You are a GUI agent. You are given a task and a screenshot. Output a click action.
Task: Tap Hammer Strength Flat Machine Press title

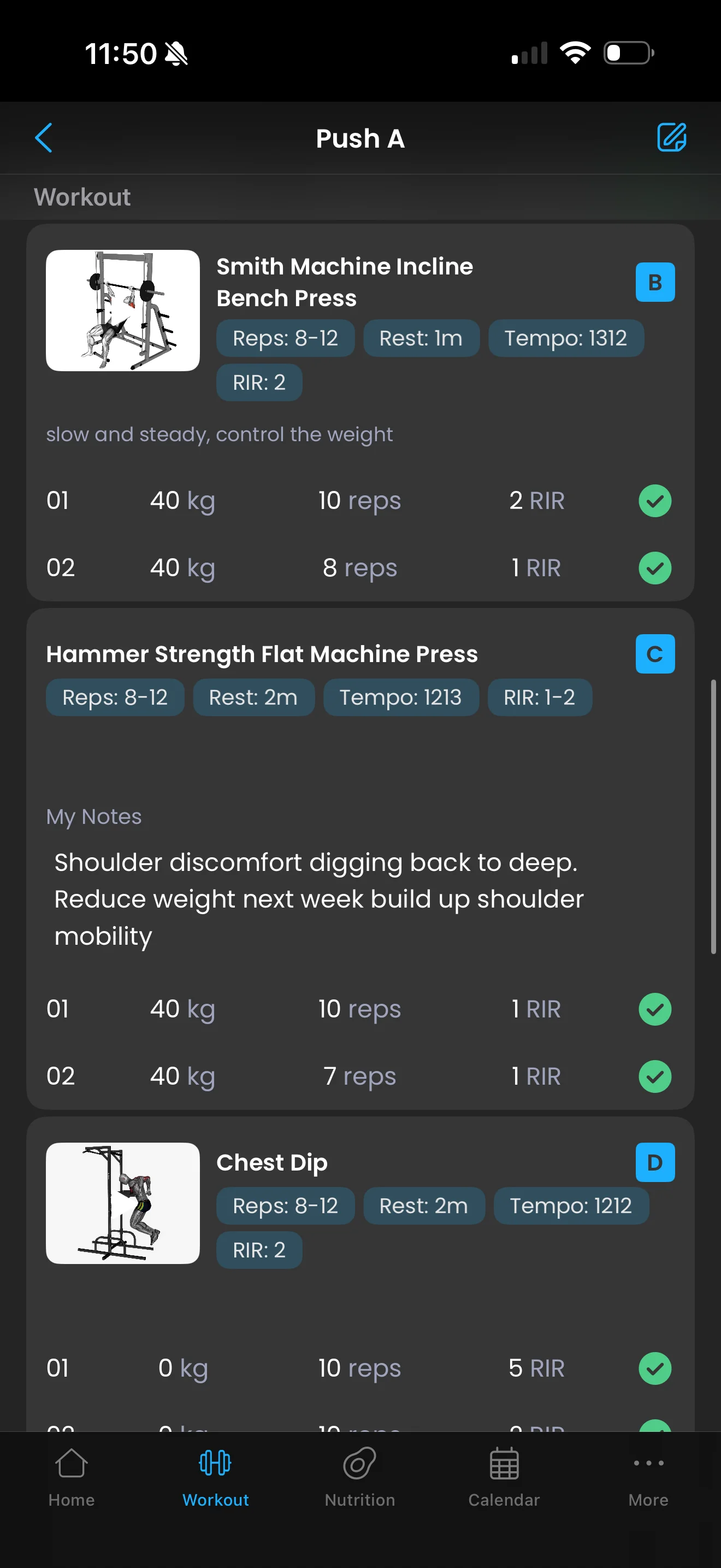click(x=262, y=654)
